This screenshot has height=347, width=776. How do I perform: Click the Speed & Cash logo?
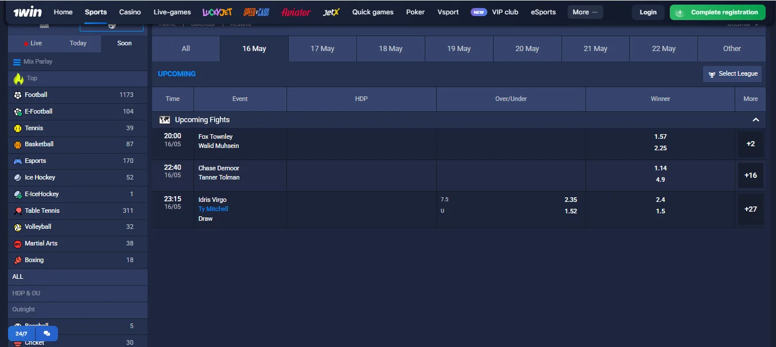tap(256, 12)
